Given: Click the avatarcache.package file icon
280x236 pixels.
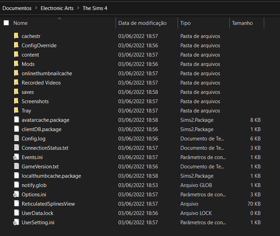Looking at the screenshot, I should pos(16,120).
